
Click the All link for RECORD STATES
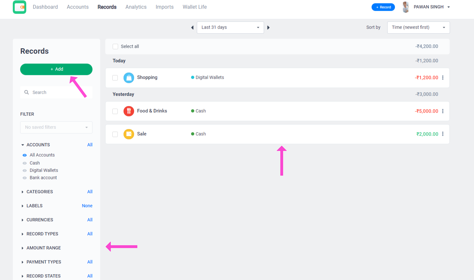click(90, 276)
